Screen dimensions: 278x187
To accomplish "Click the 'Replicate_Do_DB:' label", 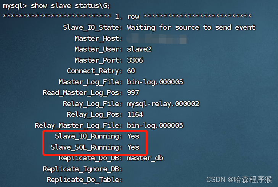I will pos(91,158).
